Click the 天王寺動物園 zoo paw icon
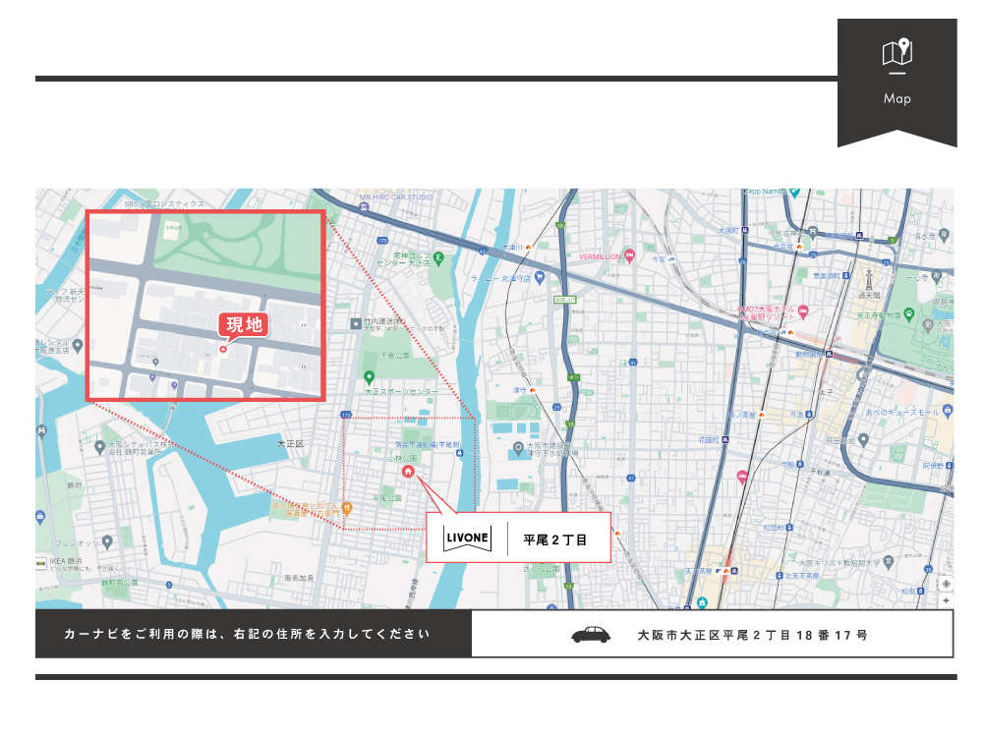 (x=909, y=314)
